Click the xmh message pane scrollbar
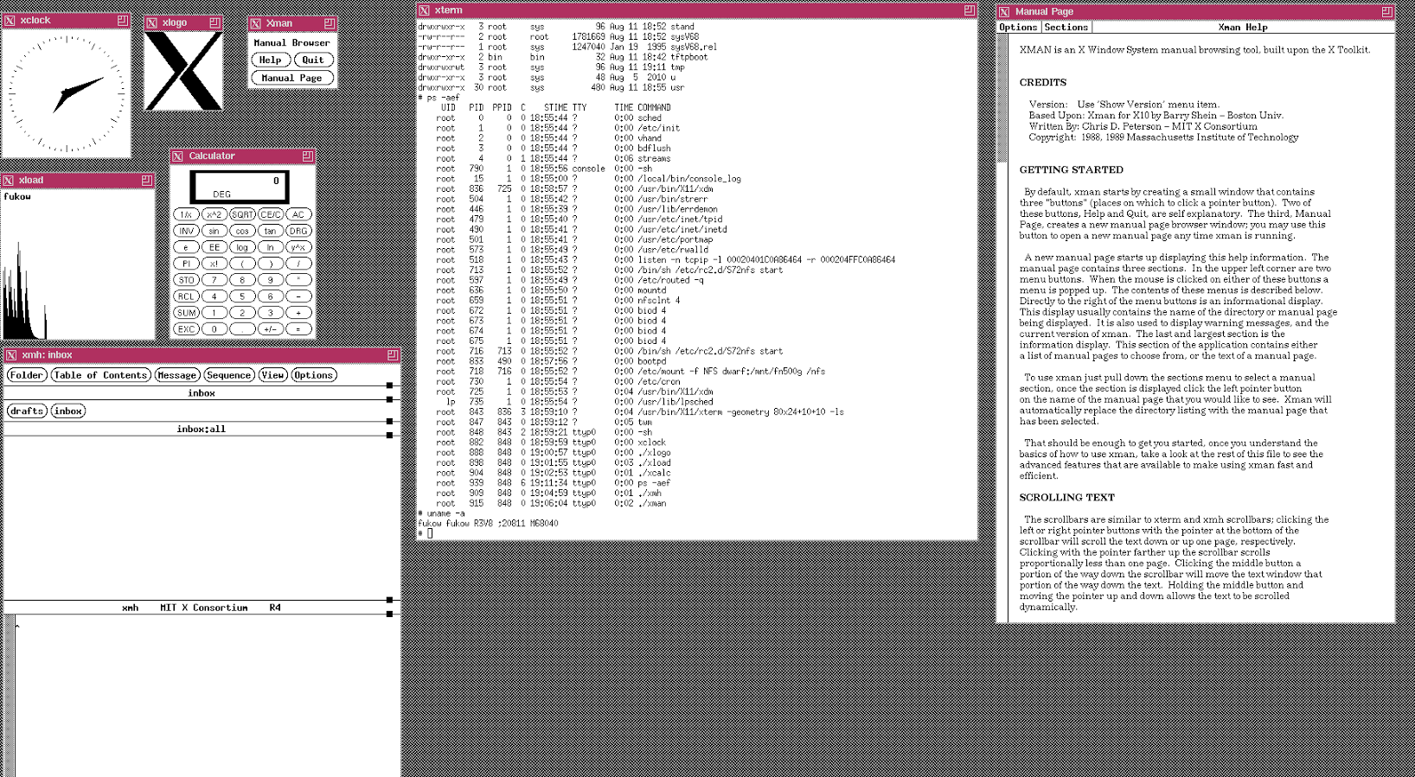This screenshot has width=1415, height=777. pyautogui.click(x=10, y=695)
